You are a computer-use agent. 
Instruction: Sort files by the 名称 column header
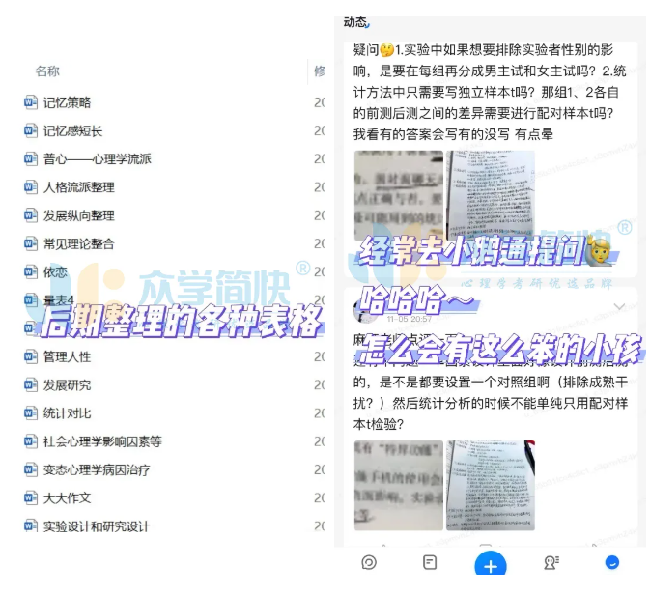tap(47, 71)
